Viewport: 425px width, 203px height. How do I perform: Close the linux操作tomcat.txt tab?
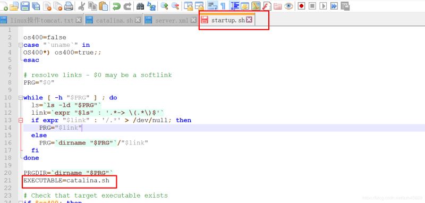pyautogui.click(x=79, y=20)
